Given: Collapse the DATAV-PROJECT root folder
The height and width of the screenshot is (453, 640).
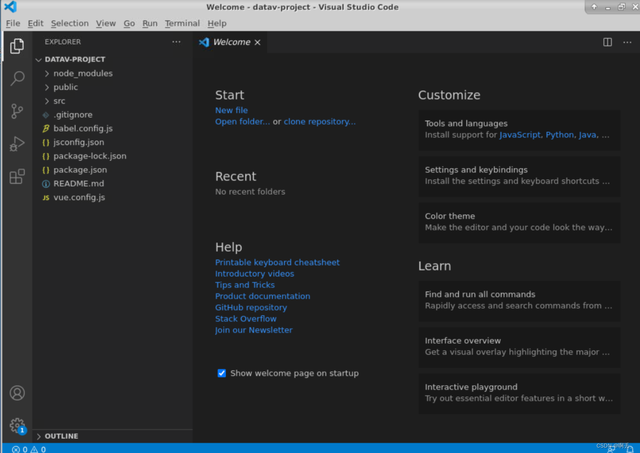Looking at the screenshot, I should point(38,59).
